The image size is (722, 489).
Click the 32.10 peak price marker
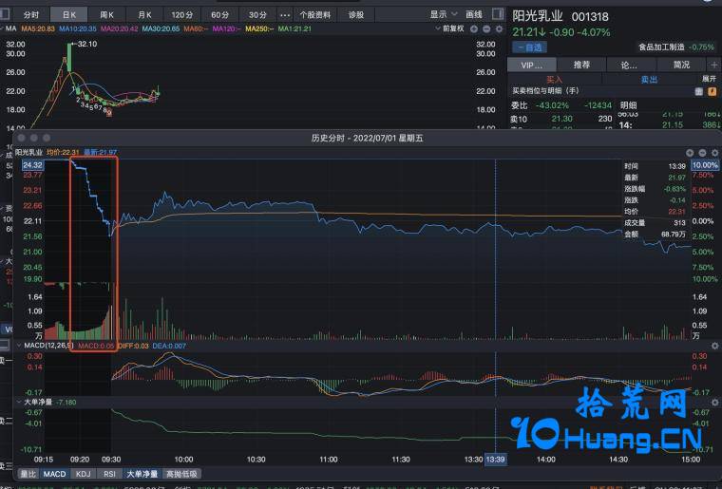pos(87,45)
